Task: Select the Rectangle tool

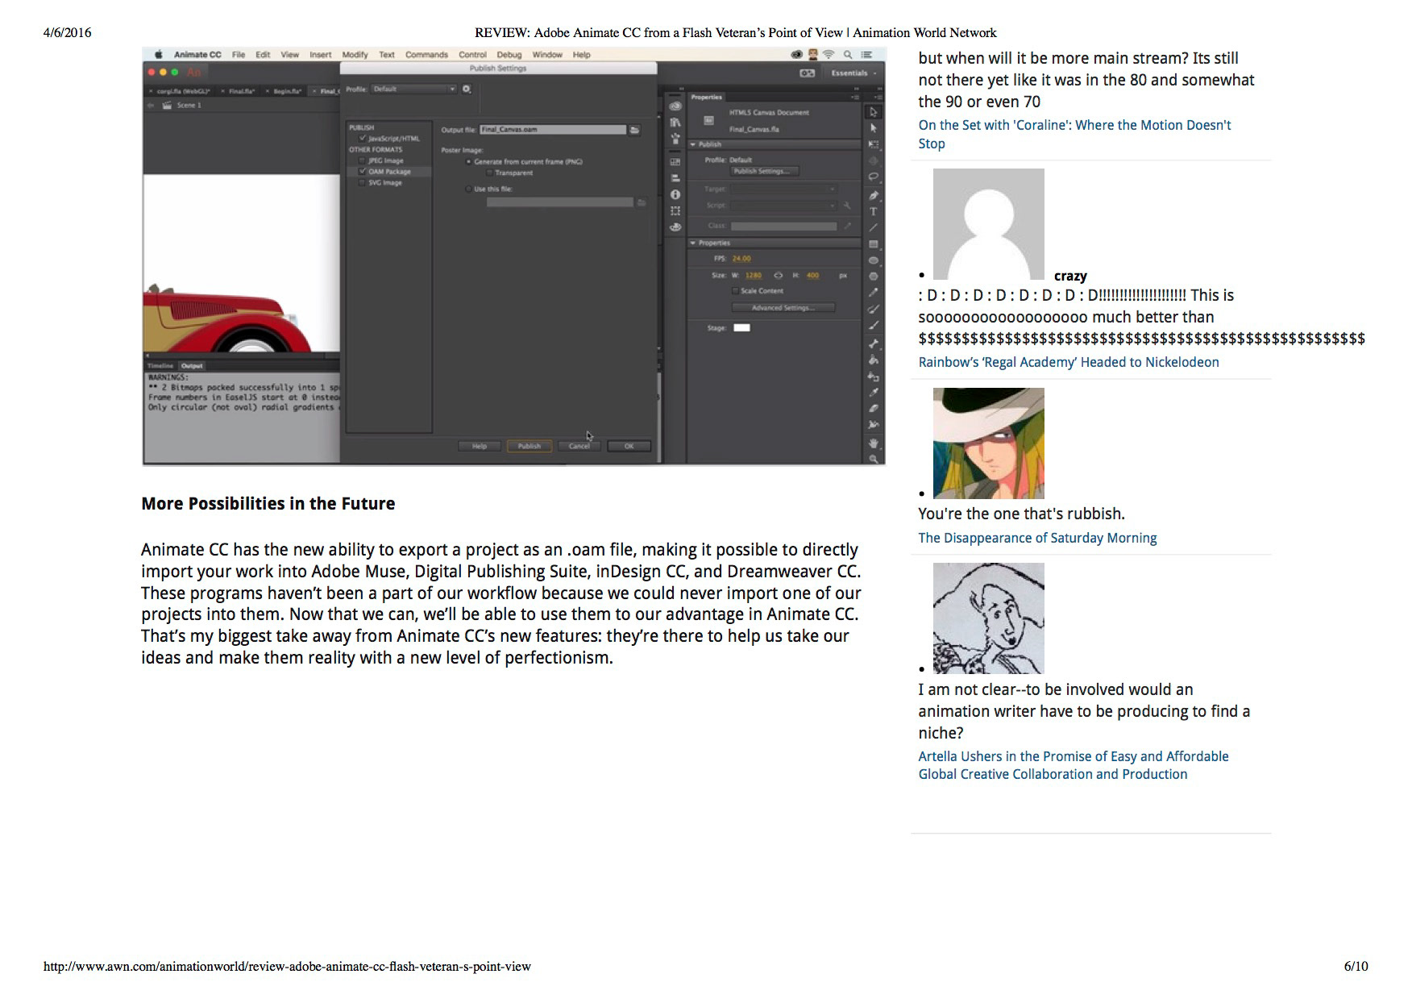Action: [874, 244]
